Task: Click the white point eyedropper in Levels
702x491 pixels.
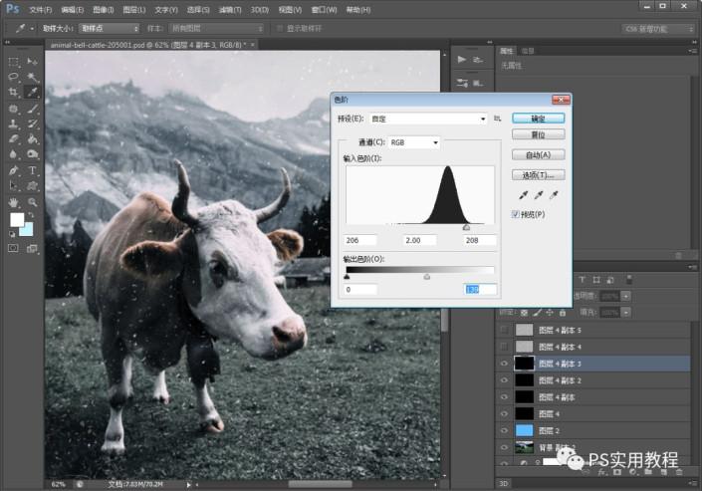Action: [554, 195]
